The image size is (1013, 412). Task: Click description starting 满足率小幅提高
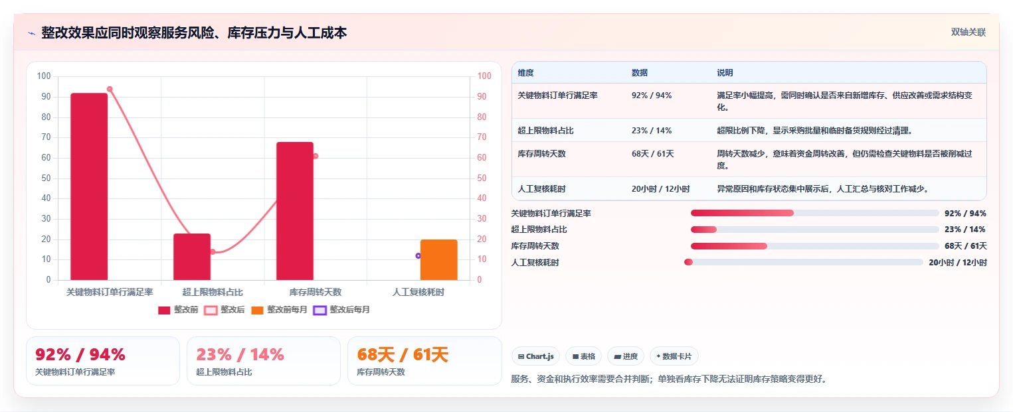(x=845, y=102)
